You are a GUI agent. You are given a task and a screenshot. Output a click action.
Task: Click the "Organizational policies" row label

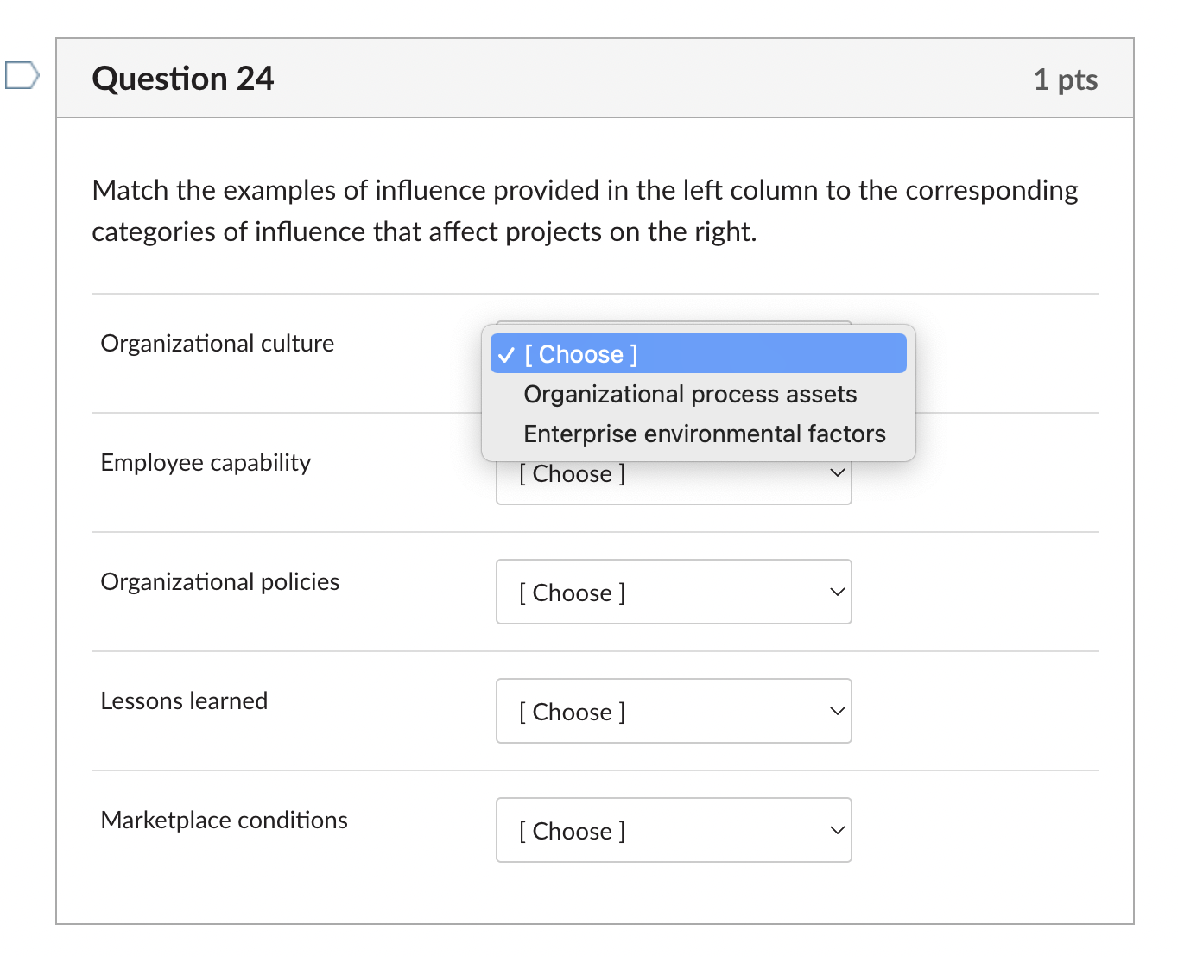(x=220, y=582)
